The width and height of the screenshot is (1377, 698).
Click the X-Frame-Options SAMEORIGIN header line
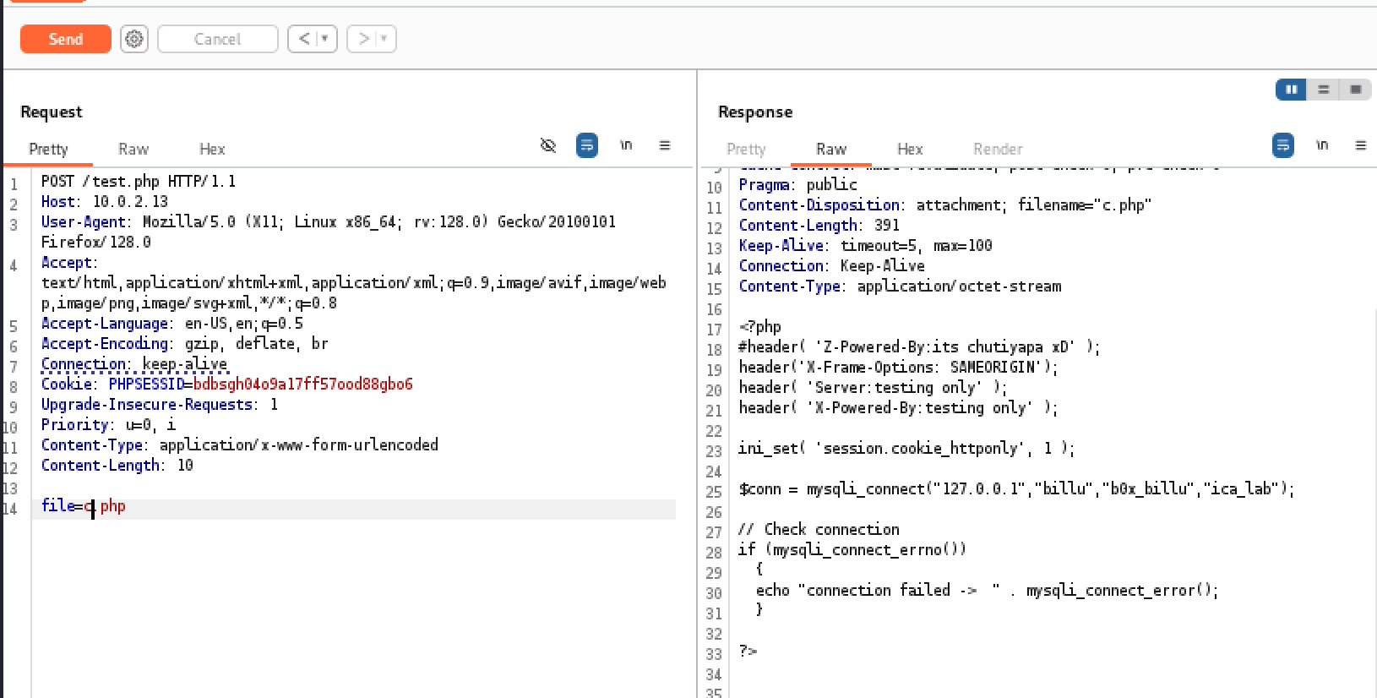point(898,368)
